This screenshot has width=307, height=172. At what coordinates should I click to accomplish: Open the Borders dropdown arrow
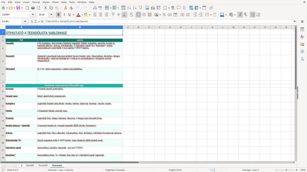[x=211, y=15]
